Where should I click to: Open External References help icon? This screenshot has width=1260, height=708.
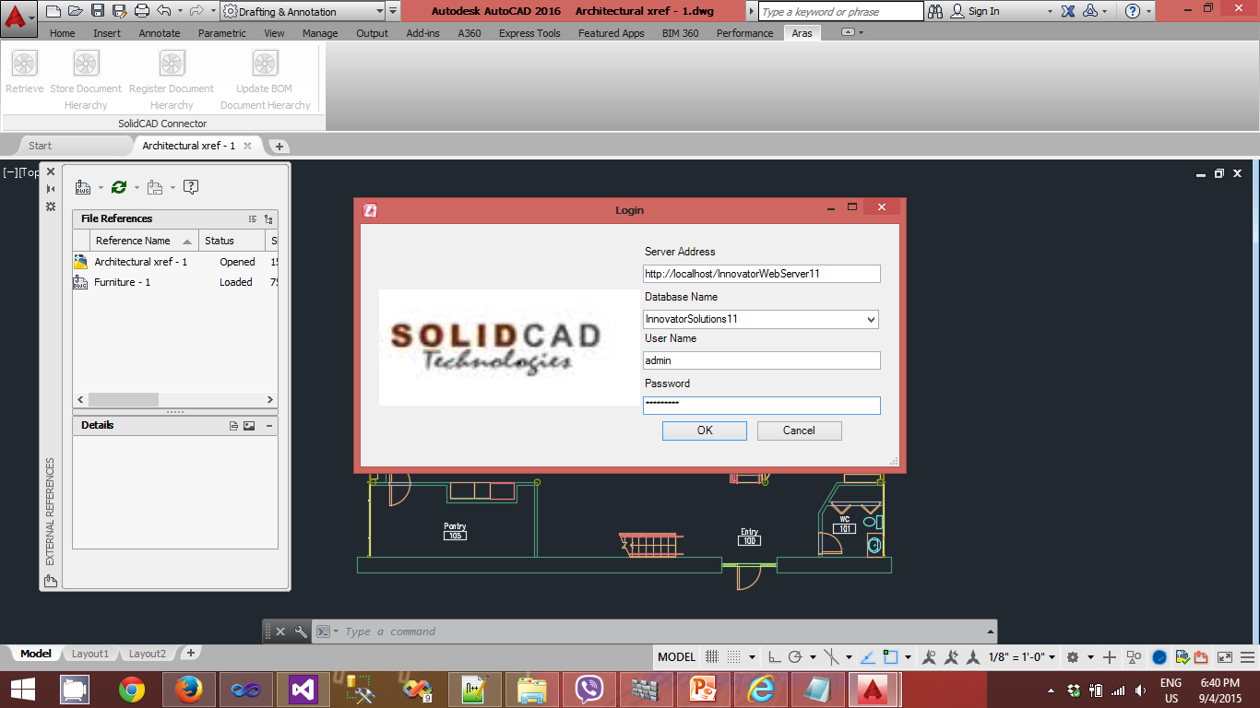click(x=191, y=187)
